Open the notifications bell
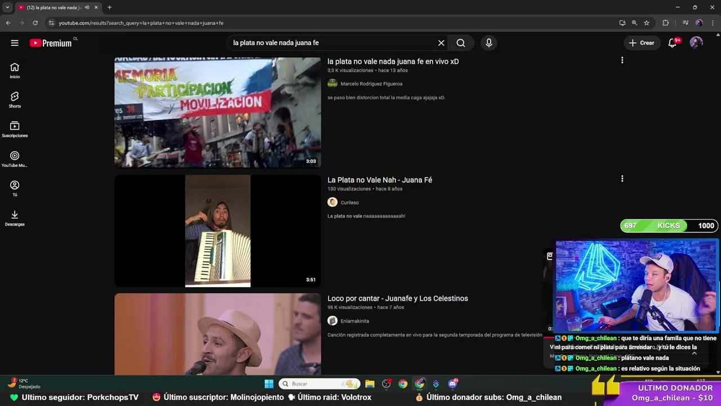This screenshot has width=721, height=406. pyautogui.click(x=672, y=43)
